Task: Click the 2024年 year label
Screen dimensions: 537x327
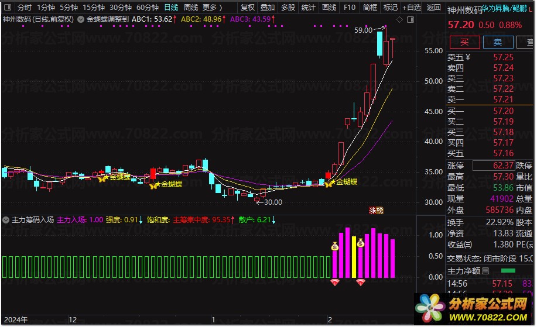Action: (16, 320)
